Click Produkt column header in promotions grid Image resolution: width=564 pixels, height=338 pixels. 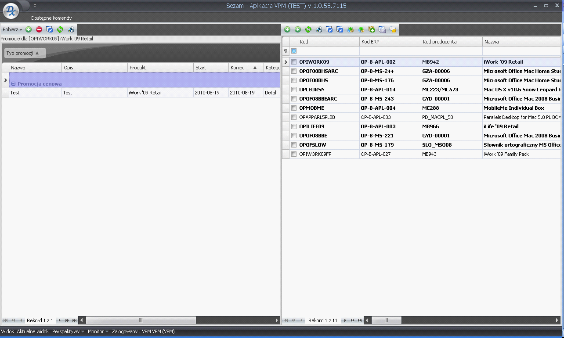click(x=161, y=68)
